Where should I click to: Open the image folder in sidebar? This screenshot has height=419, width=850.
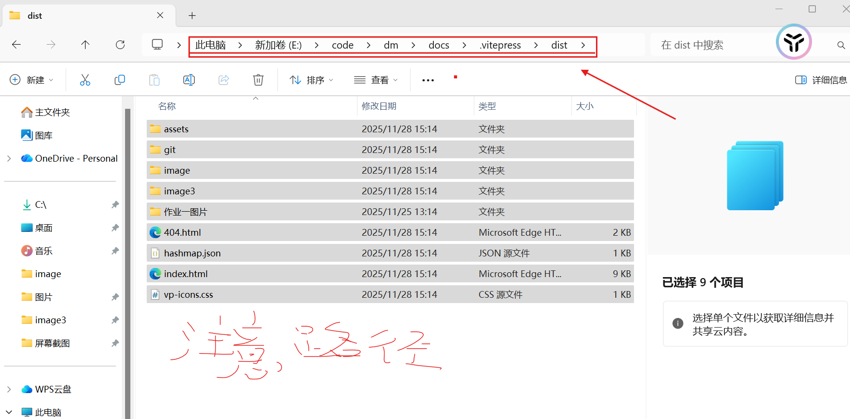click(x=41, y=274)
